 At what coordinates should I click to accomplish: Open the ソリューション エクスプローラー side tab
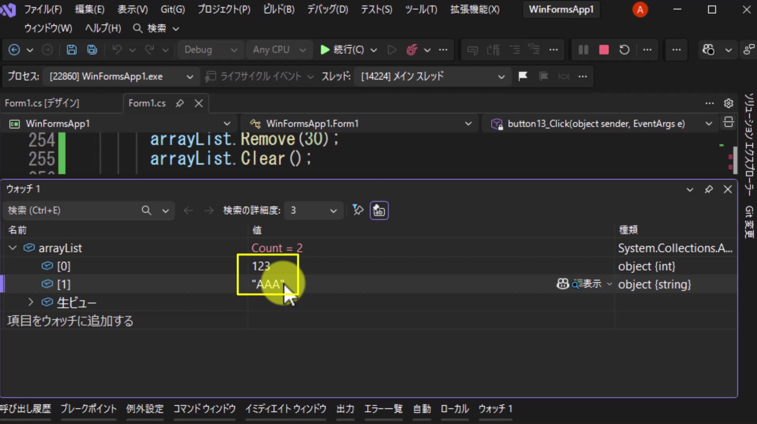(x=750, y=145)
